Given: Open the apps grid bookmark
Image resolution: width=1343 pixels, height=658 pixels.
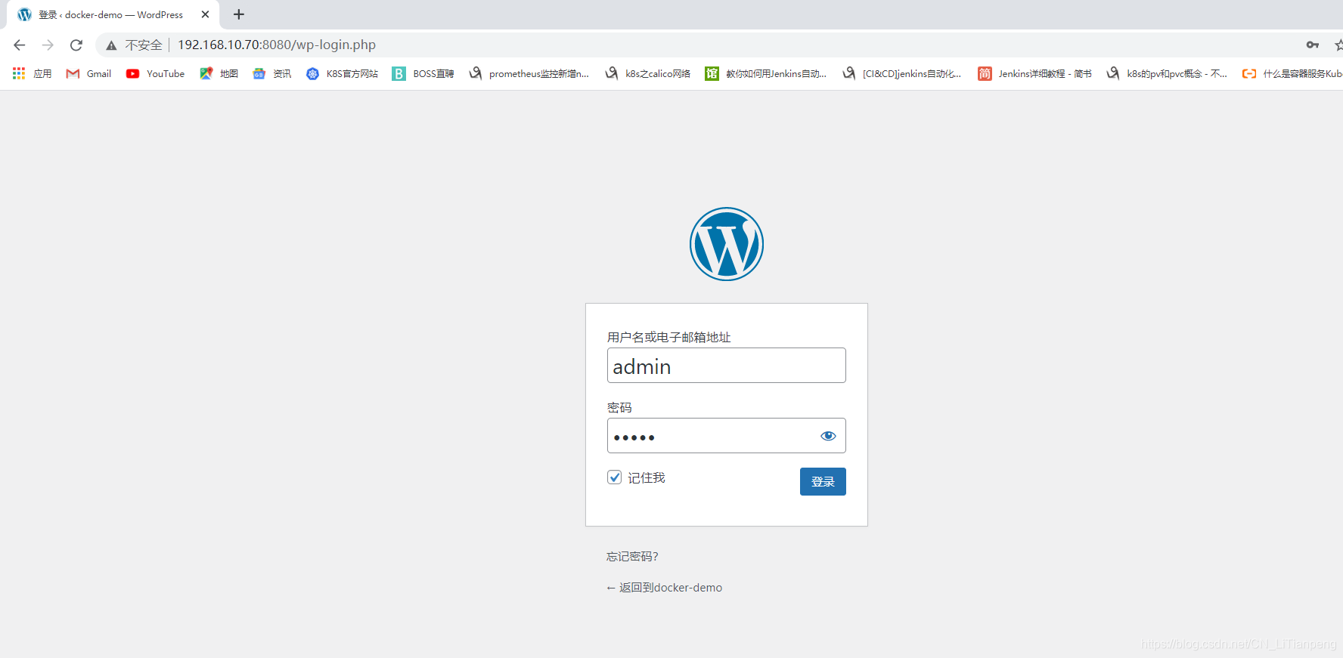Looking at the screenshot, I should pos(32,73).
